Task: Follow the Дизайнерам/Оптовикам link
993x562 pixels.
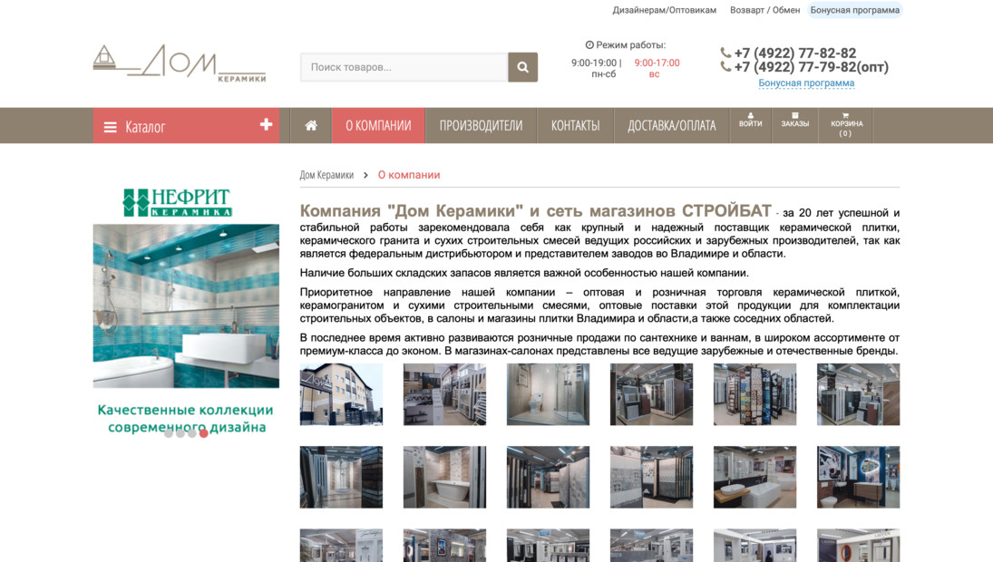Action: [x=665, y=10]
